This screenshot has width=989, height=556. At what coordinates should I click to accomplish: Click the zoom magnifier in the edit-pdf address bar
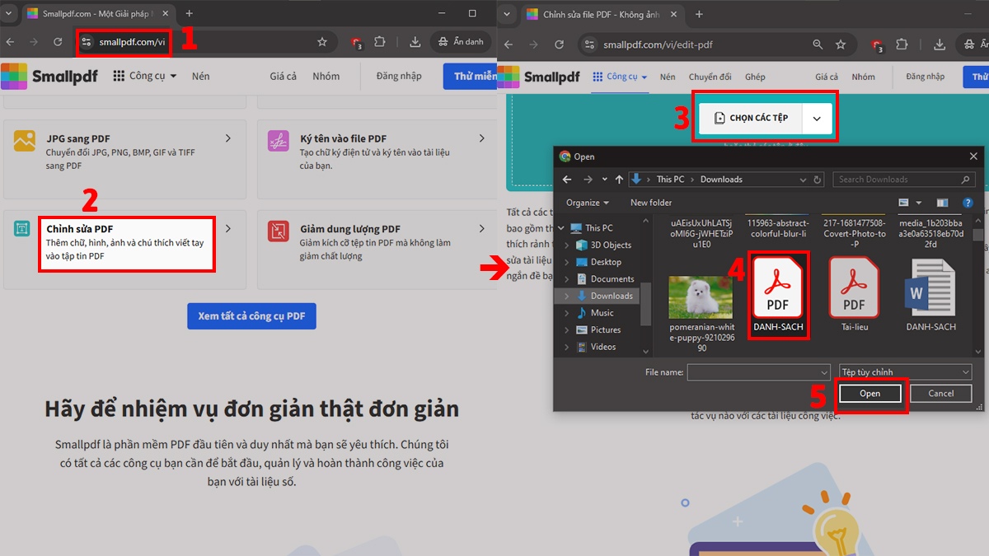[818, 44]
